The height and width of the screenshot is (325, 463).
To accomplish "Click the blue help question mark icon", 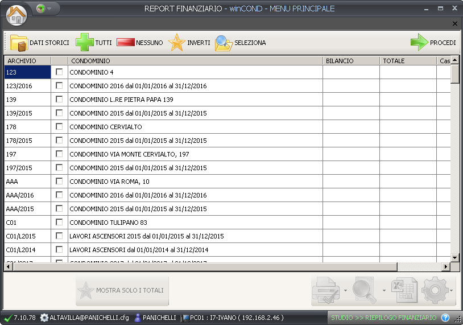I will (x=445, y=318).
